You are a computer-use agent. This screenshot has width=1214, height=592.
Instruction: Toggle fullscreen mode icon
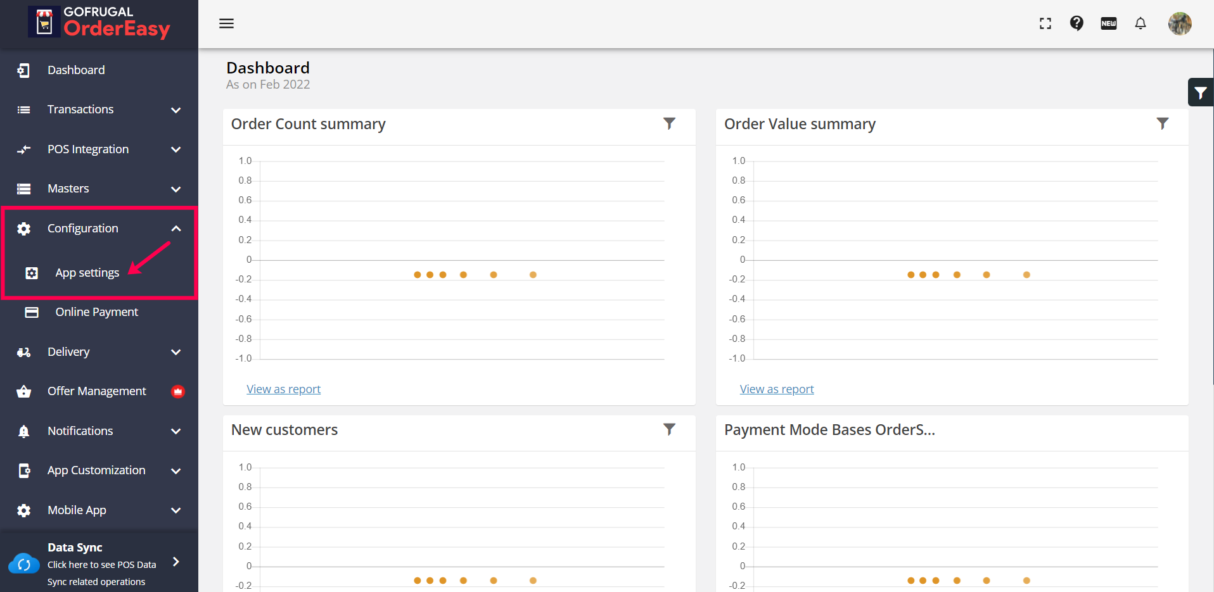[1045, 23]
